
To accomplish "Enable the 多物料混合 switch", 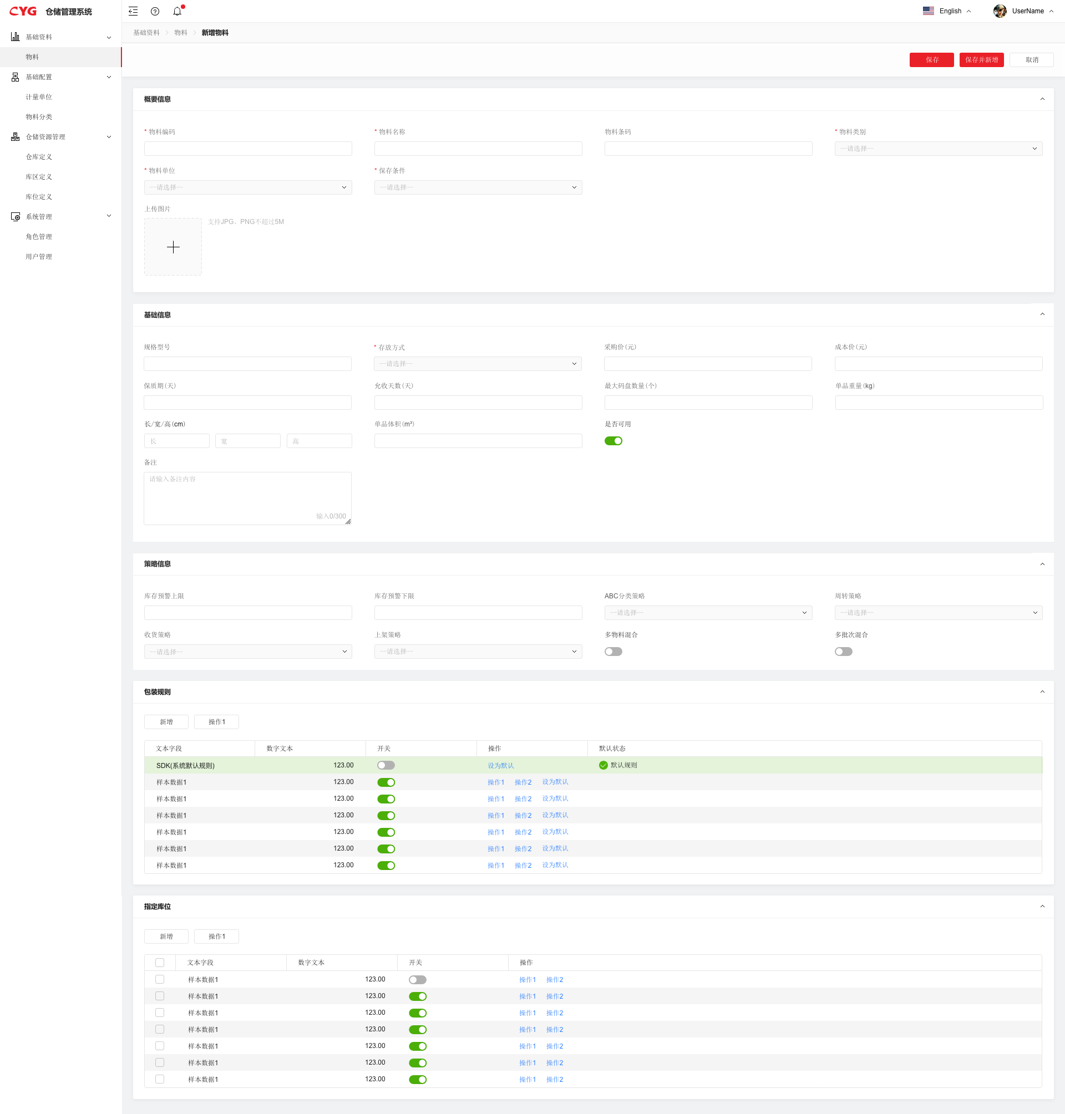I will 613,652.
